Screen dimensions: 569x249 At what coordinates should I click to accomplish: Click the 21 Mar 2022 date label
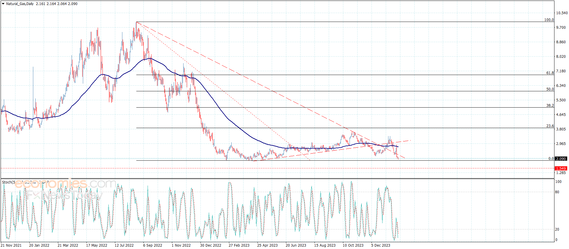point(68,245)
